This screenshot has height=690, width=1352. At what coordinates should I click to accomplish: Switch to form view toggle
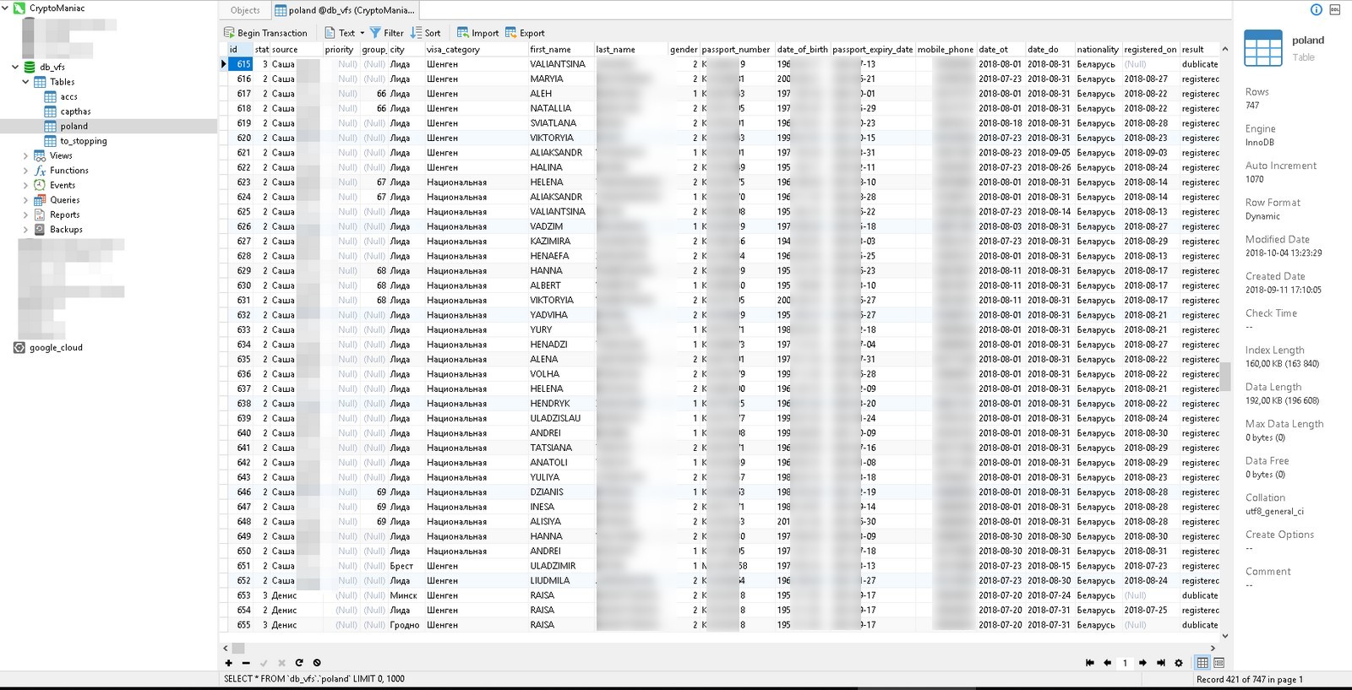pos(1218,663)
